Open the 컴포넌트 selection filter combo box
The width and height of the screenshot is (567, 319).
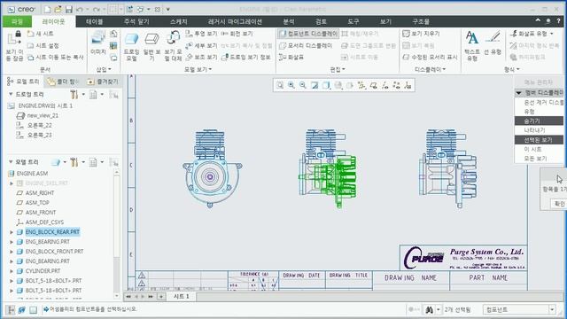pos(519,309)
